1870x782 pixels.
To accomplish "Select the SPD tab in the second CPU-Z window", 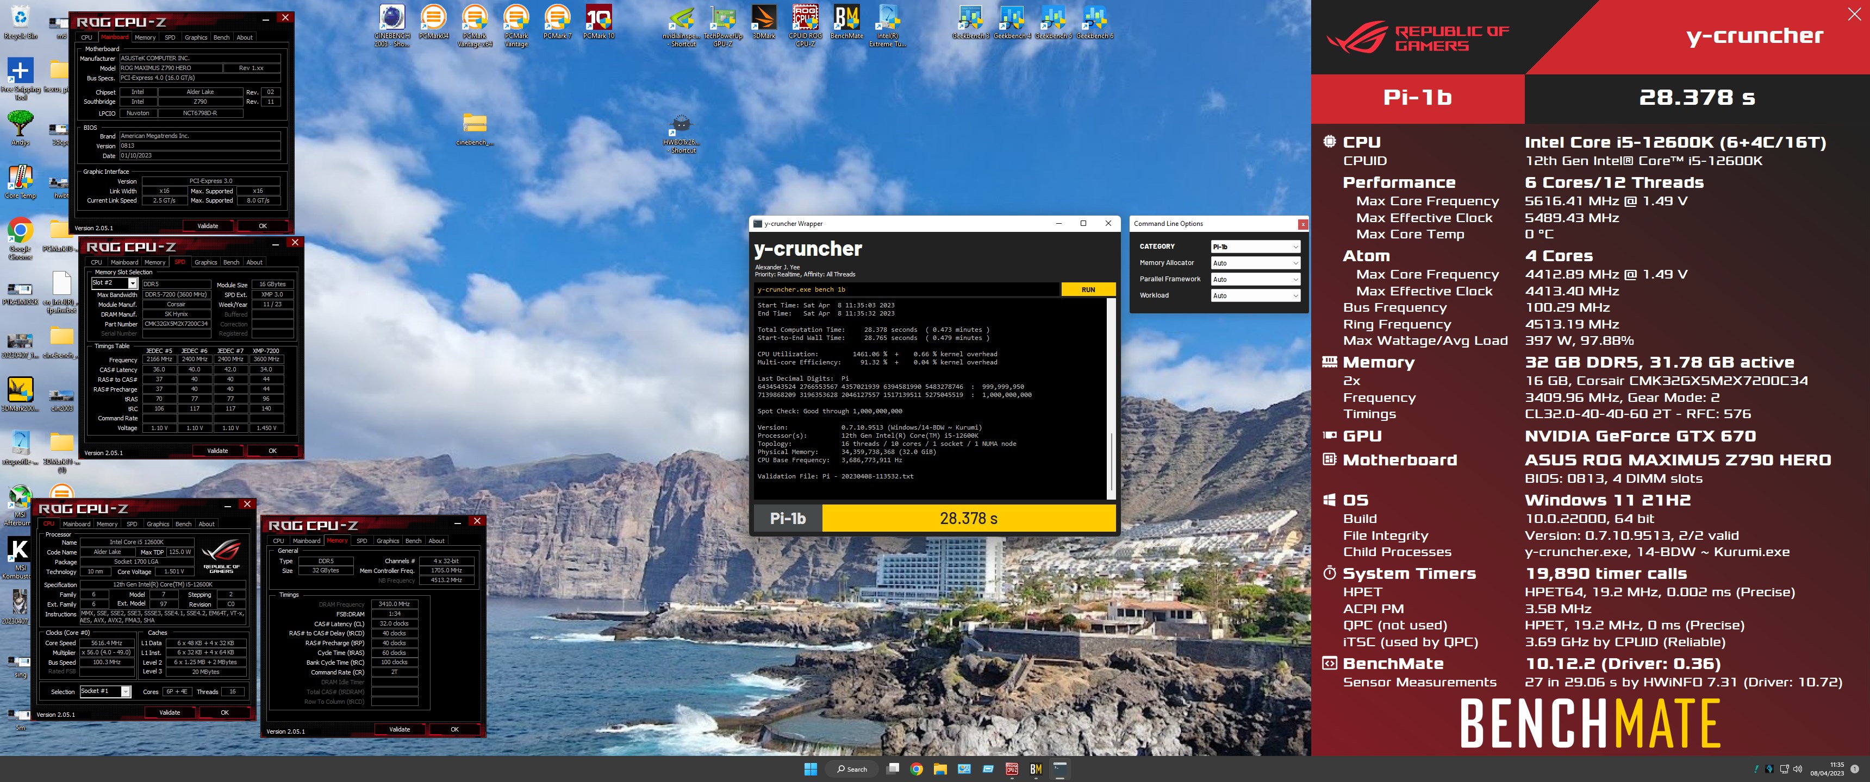I will pyautogui.click(x=180, y=263).
